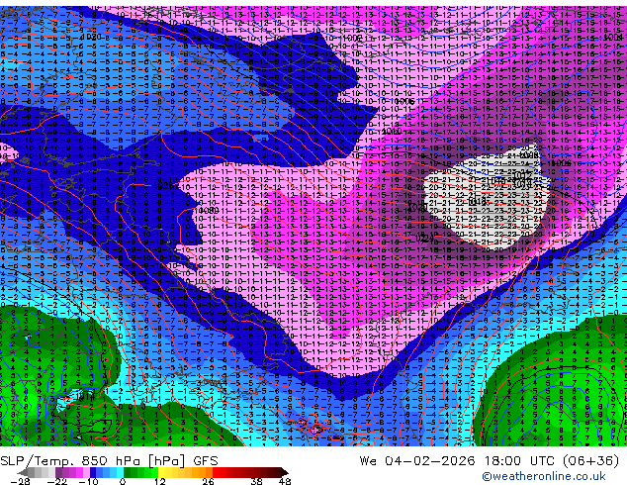Click the "12" legend value
Viewport: 627px width, 485px height.
(160, 481)
